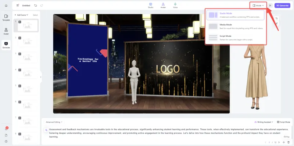Click the 3D Generate button
The image size is (294, 146).
[282, 6]
